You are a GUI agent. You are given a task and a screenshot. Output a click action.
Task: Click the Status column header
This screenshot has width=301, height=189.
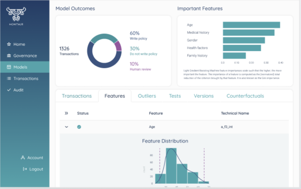[x=83, y=113]
